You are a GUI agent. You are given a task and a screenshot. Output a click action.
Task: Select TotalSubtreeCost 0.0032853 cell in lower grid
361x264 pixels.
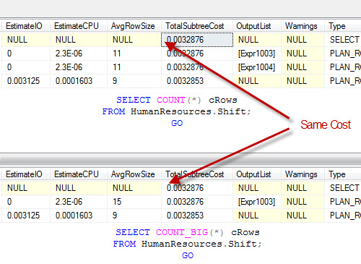(197, 216)
